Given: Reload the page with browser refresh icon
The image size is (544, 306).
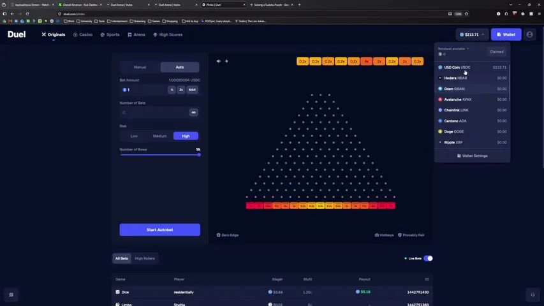Looking at the screenshot, I should point(27,14).
